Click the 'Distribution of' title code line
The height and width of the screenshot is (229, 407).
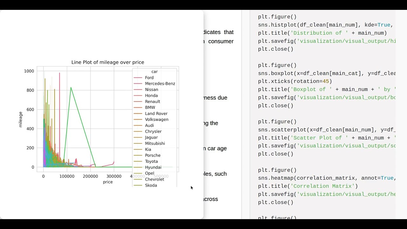pyautogui.click(x=322, y=33)
